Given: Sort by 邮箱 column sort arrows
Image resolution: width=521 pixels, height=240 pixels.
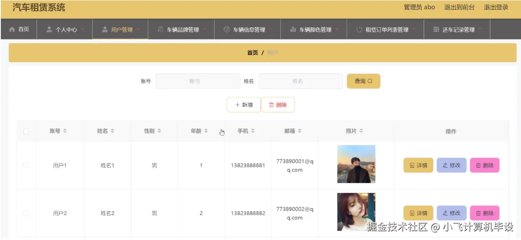Looking at the screenshot, I should [x=300, y=131].
